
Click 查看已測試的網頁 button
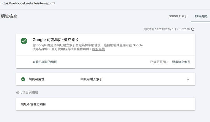[45, 62]
